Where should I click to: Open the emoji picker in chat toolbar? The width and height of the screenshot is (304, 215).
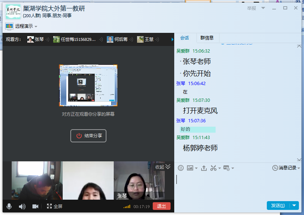pyautogui.click(x=180, y=168)
